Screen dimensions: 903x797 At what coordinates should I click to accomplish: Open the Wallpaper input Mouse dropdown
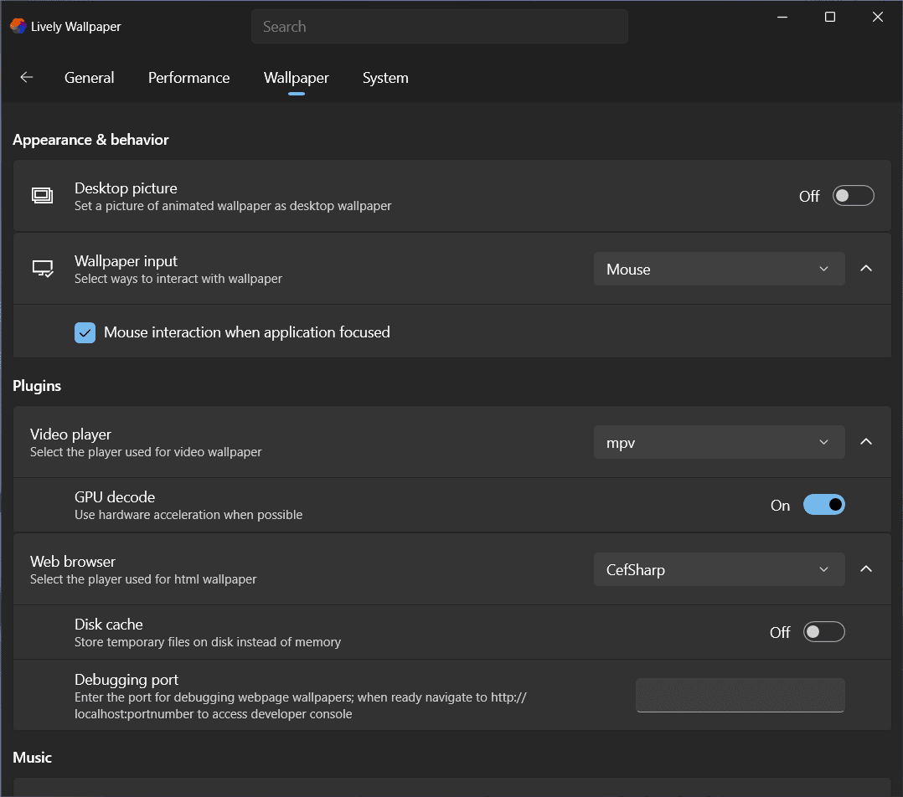(x=719, y=269)
